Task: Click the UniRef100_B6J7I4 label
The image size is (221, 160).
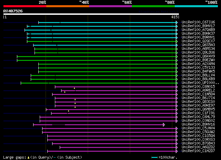Action: (198, 98)
